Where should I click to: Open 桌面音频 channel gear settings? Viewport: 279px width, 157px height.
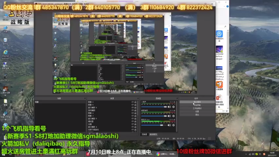173,116
